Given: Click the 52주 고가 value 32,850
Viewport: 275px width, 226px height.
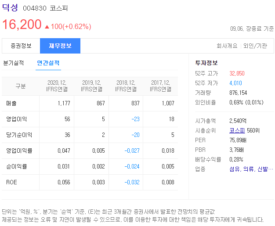Looking at the screenshot, I should coord(237,73).
